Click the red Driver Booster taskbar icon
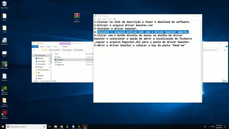This screenshot has height=129, width=229. pyautogui.click(x=85, y=126)
